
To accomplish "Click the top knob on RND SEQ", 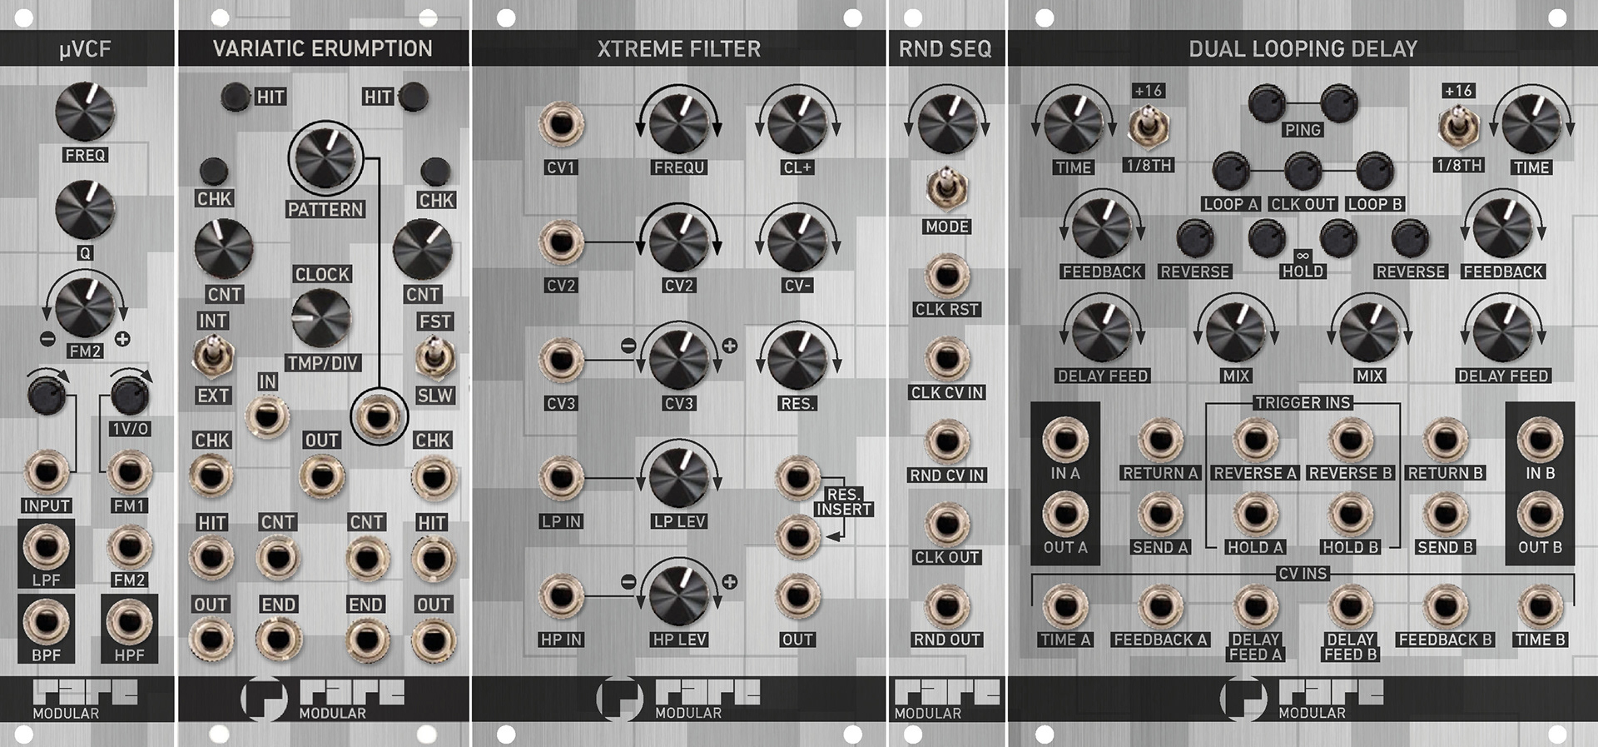I will click(946, 124).
